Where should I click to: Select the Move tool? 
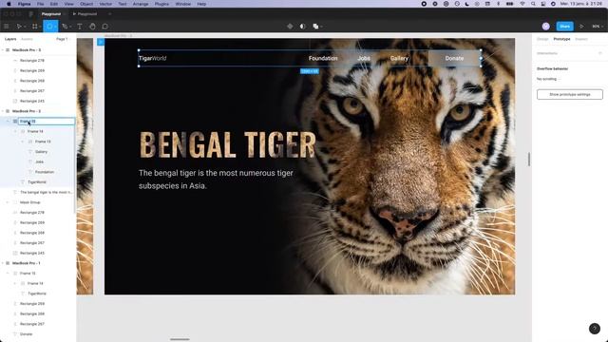[18, 27]
